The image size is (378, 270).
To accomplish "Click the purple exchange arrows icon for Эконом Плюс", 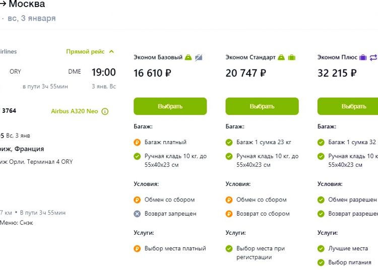I will pyautogui.click(x=373, y=57).
